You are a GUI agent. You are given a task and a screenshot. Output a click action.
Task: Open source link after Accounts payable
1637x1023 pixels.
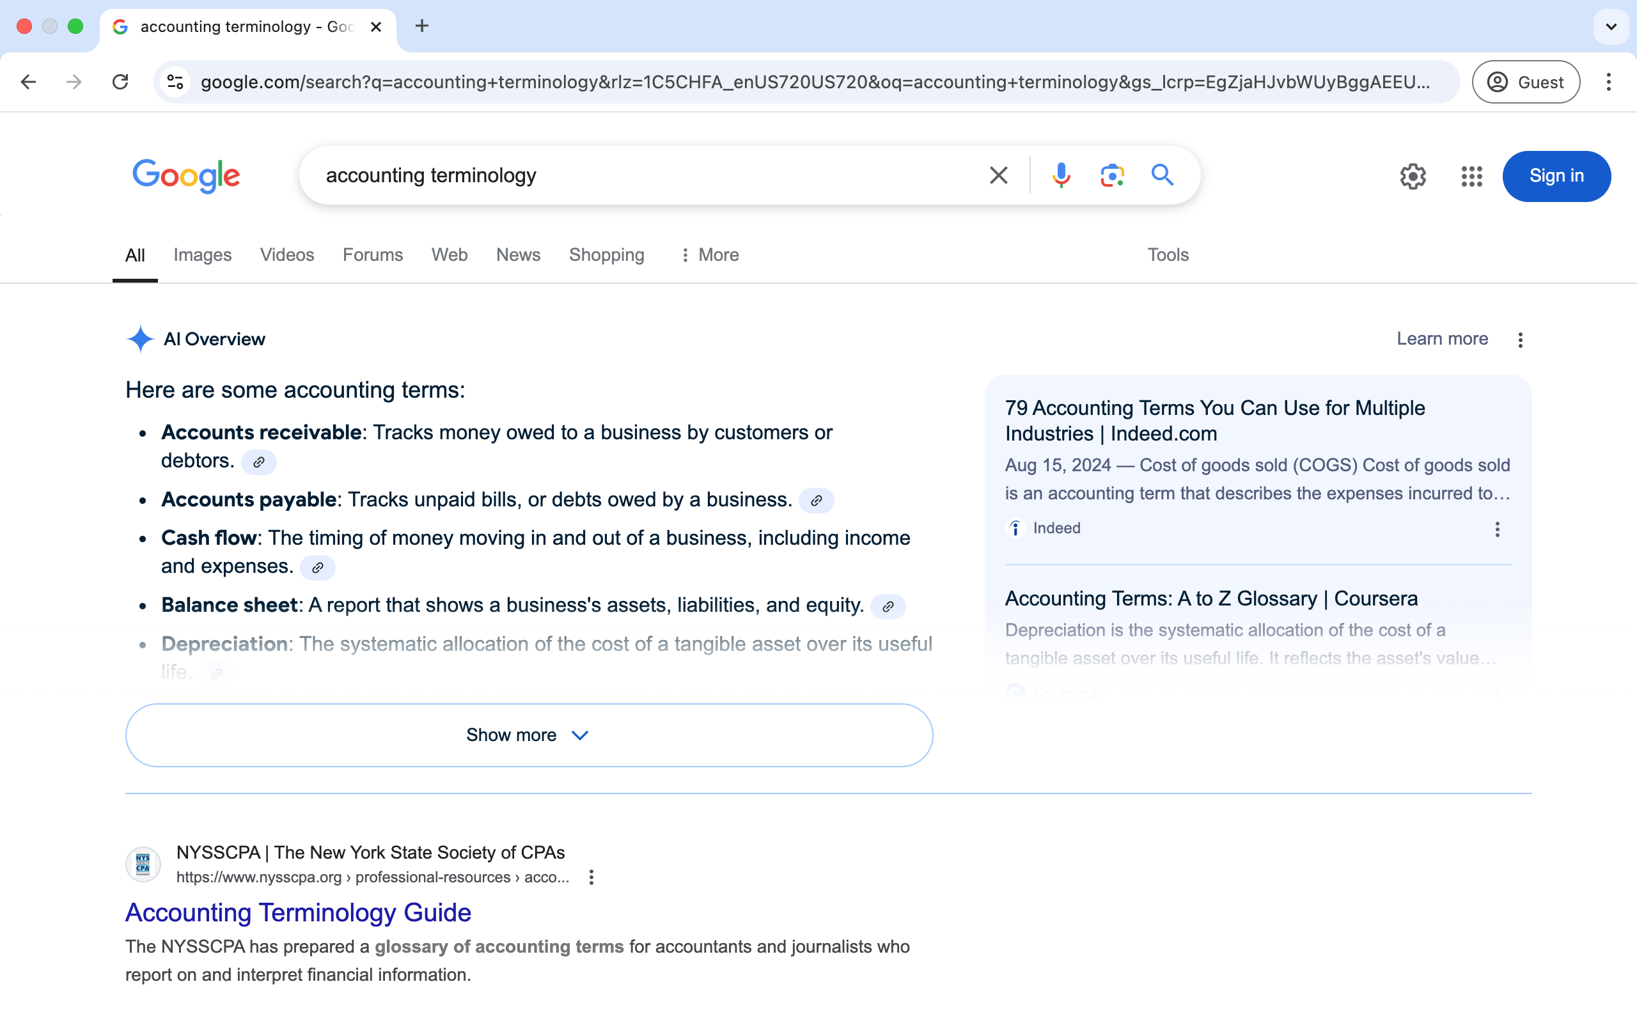[817, 501]
